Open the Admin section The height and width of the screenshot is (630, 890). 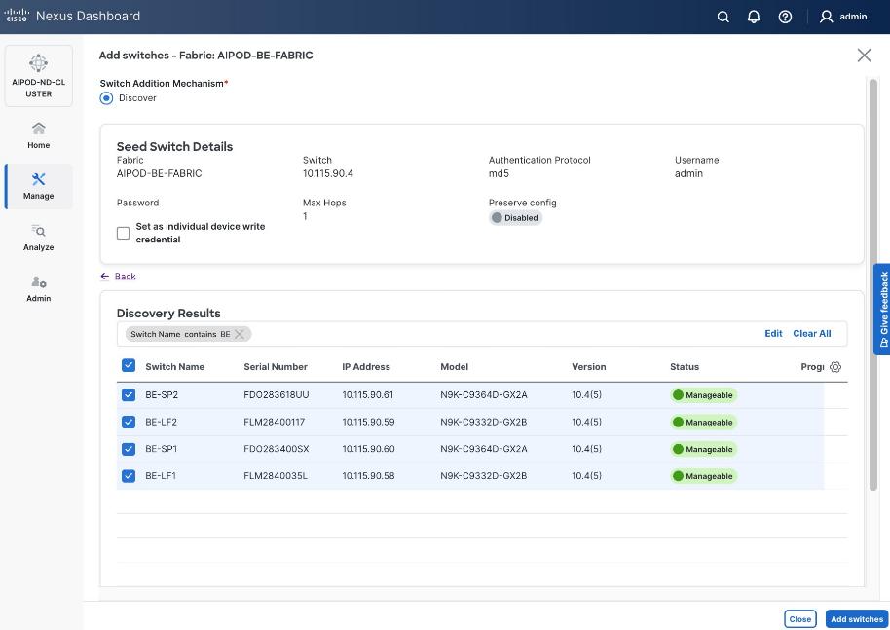tap(39, 288)
